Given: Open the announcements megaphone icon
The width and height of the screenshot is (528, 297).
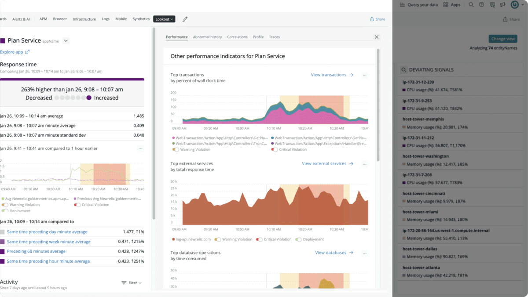Looking at the screenshot, I should coord(502,5).
